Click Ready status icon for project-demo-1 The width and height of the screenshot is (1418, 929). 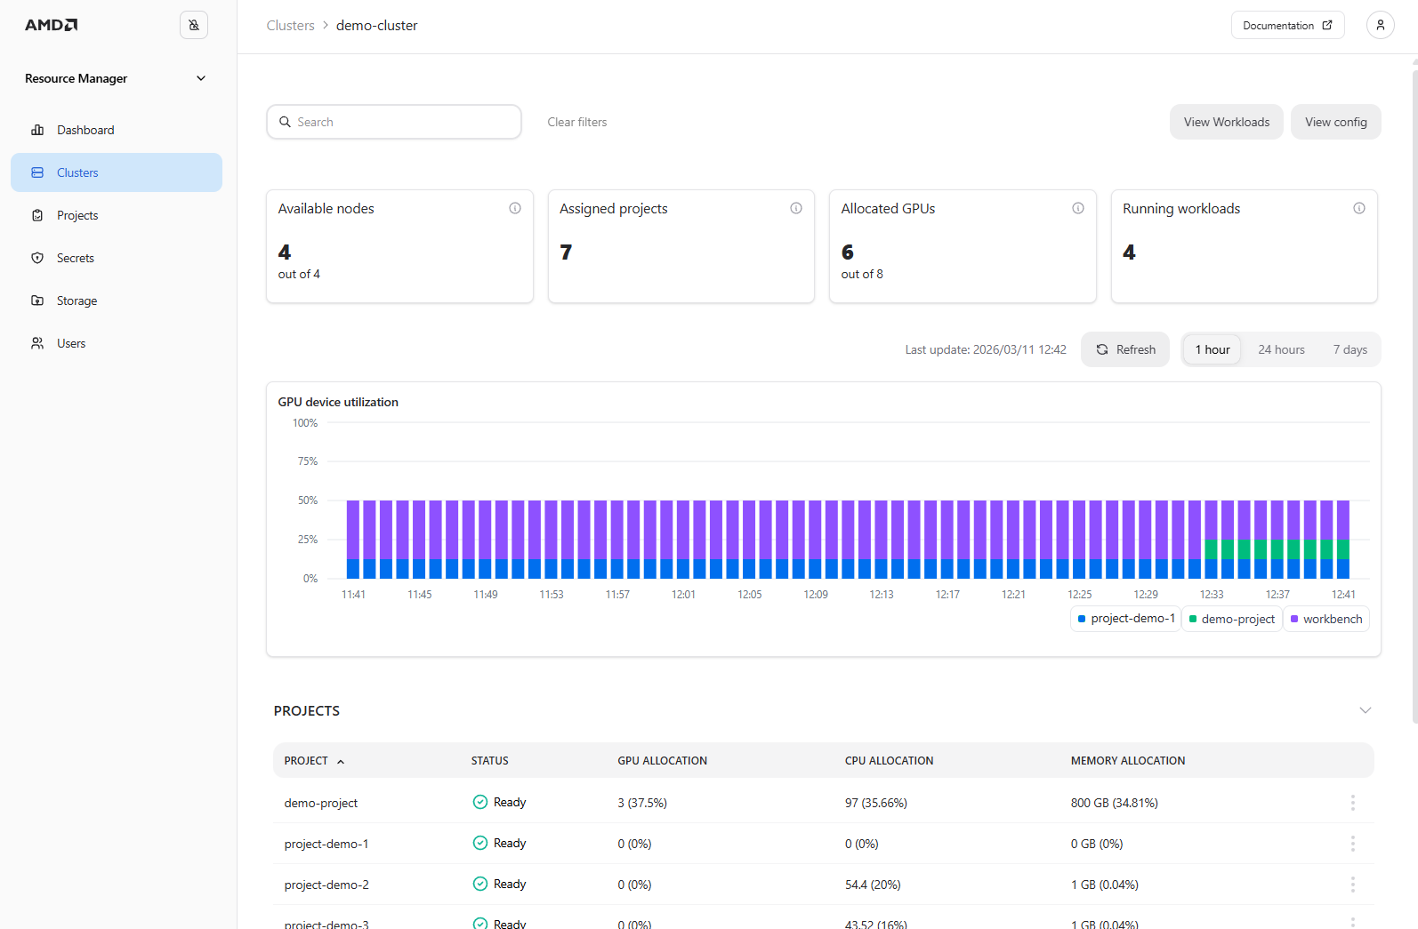pos(480,843)
